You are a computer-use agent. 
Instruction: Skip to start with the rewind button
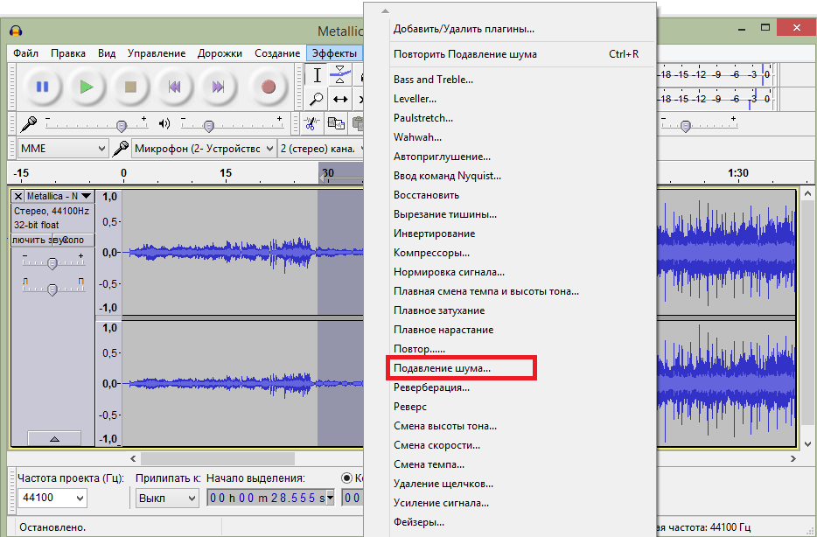tap(174, 87)
